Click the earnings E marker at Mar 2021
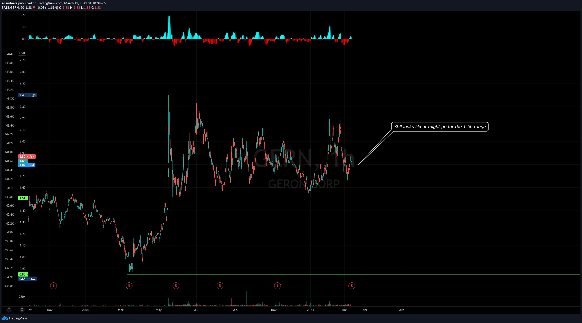 pos(352,286)
